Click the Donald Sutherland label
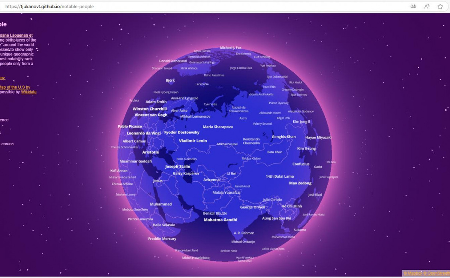This screenshot has width=450, height=278. tap(173, 61)
